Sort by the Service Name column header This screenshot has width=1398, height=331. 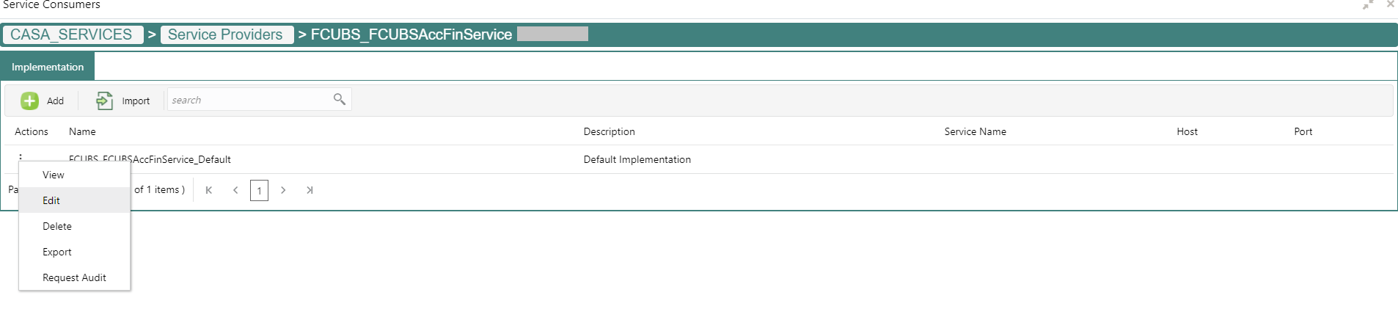point(976,131)
